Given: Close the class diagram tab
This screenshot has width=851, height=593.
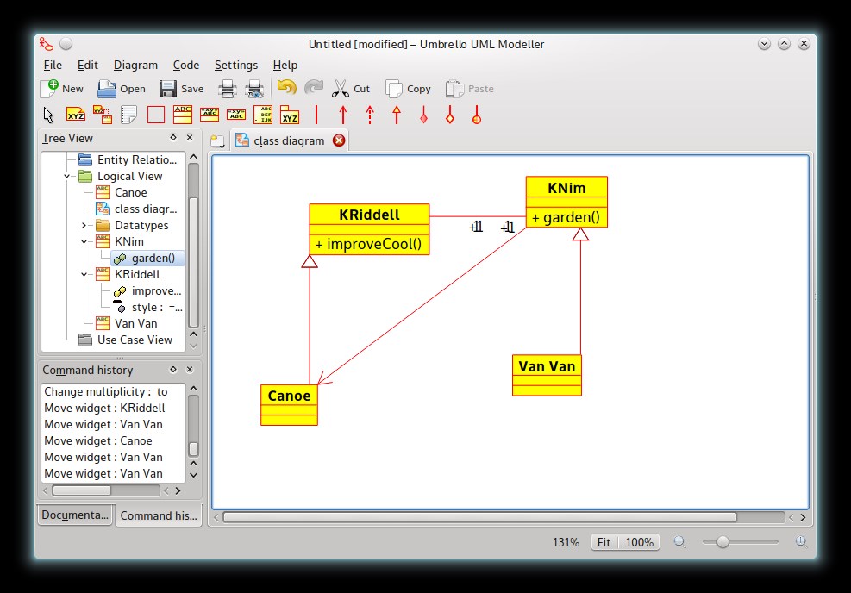Looking at the screenshot, I should pos(339,140).
